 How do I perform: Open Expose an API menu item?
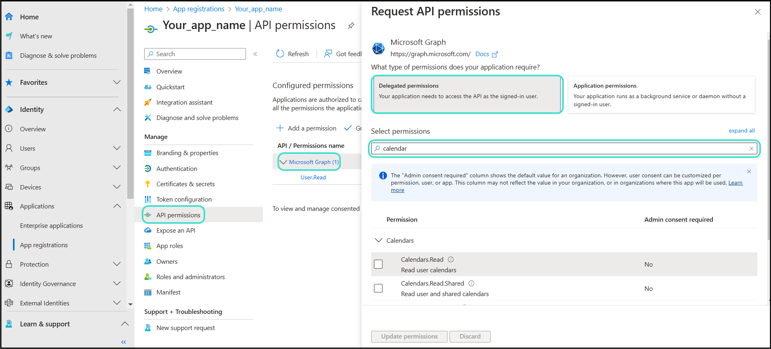coord(176,230)
